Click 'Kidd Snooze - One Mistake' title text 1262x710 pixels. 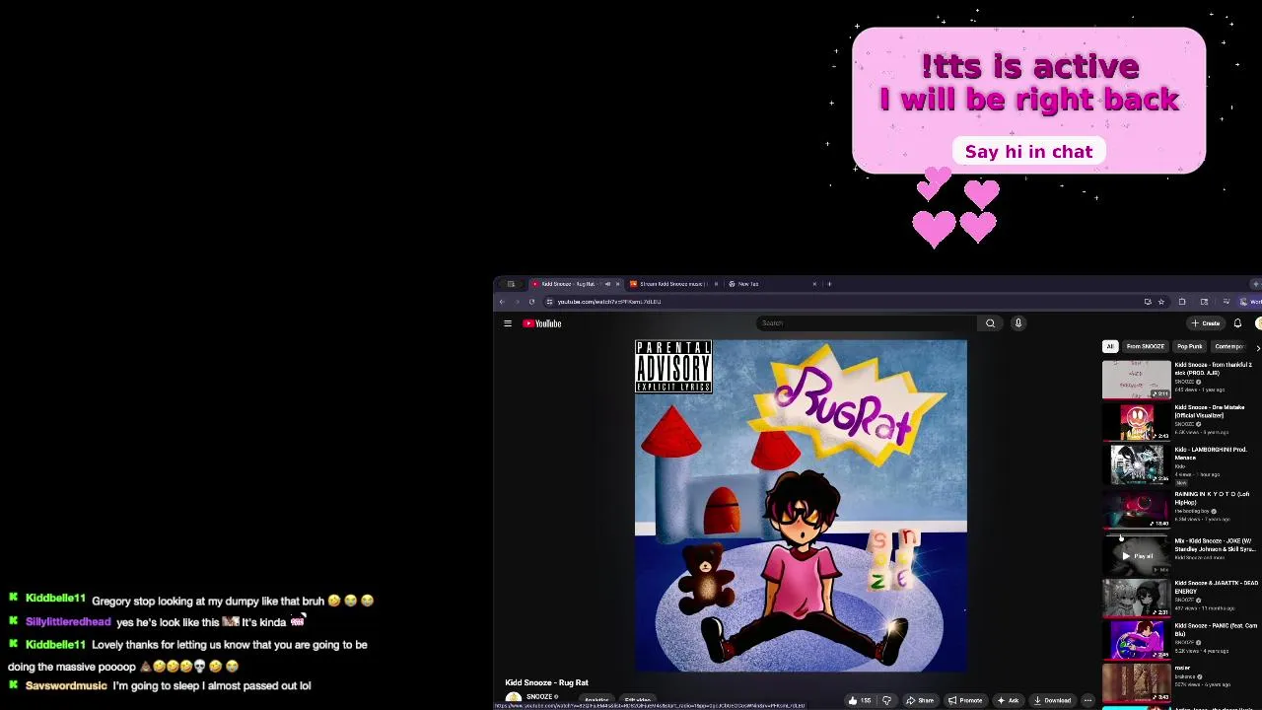click(1210, 411)
